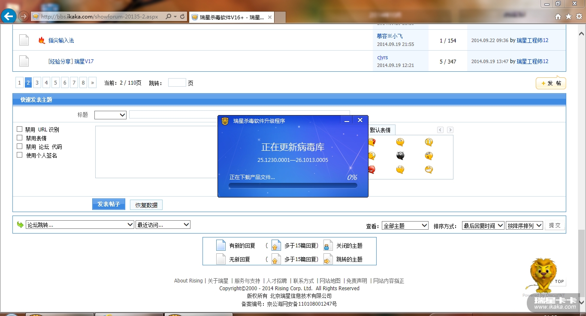586x316 pixels.
Task: Open the browser home icon
Action: click(558, 17)
